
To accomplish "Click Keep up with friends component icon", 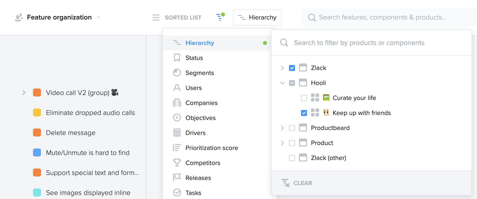I will coord(315,113).
